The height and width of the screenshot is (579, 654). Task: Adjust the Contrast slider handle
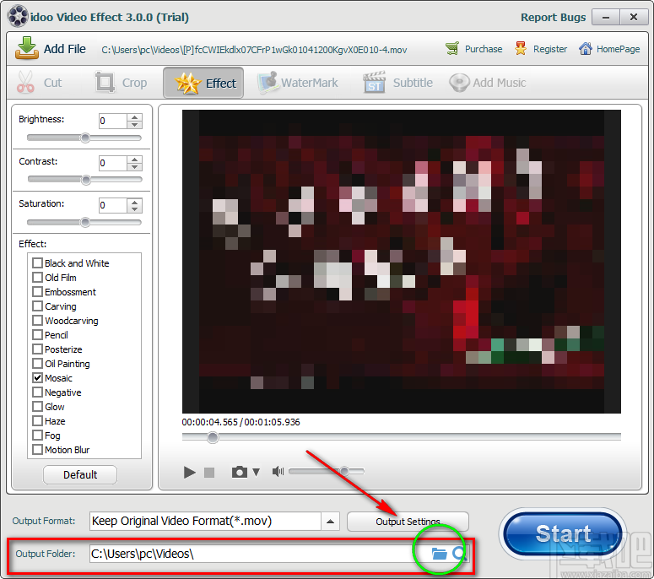click(86, 180)
